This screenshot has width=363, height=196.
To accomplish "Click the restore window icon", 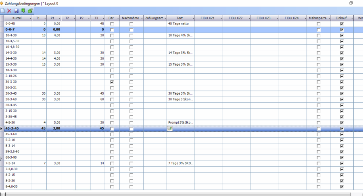I will point(351,3).
